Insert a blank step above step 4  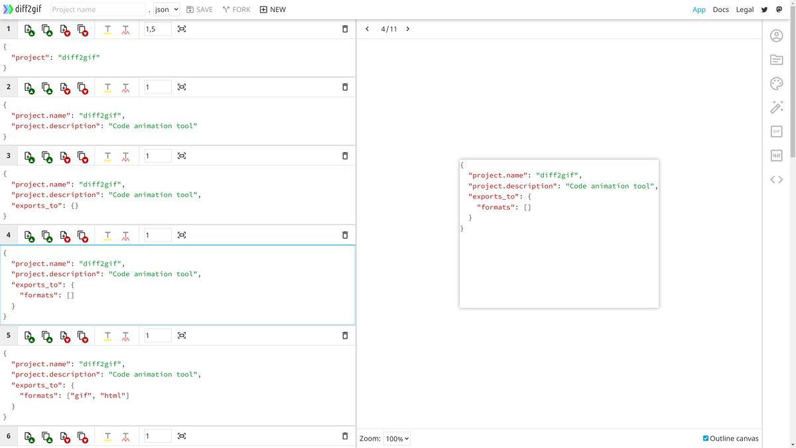pos(29,236)
